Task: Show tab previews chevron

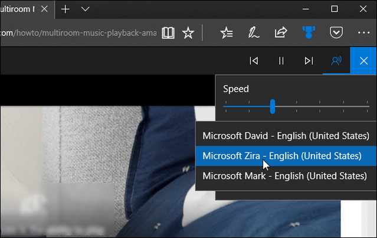Action: point(86,9)
